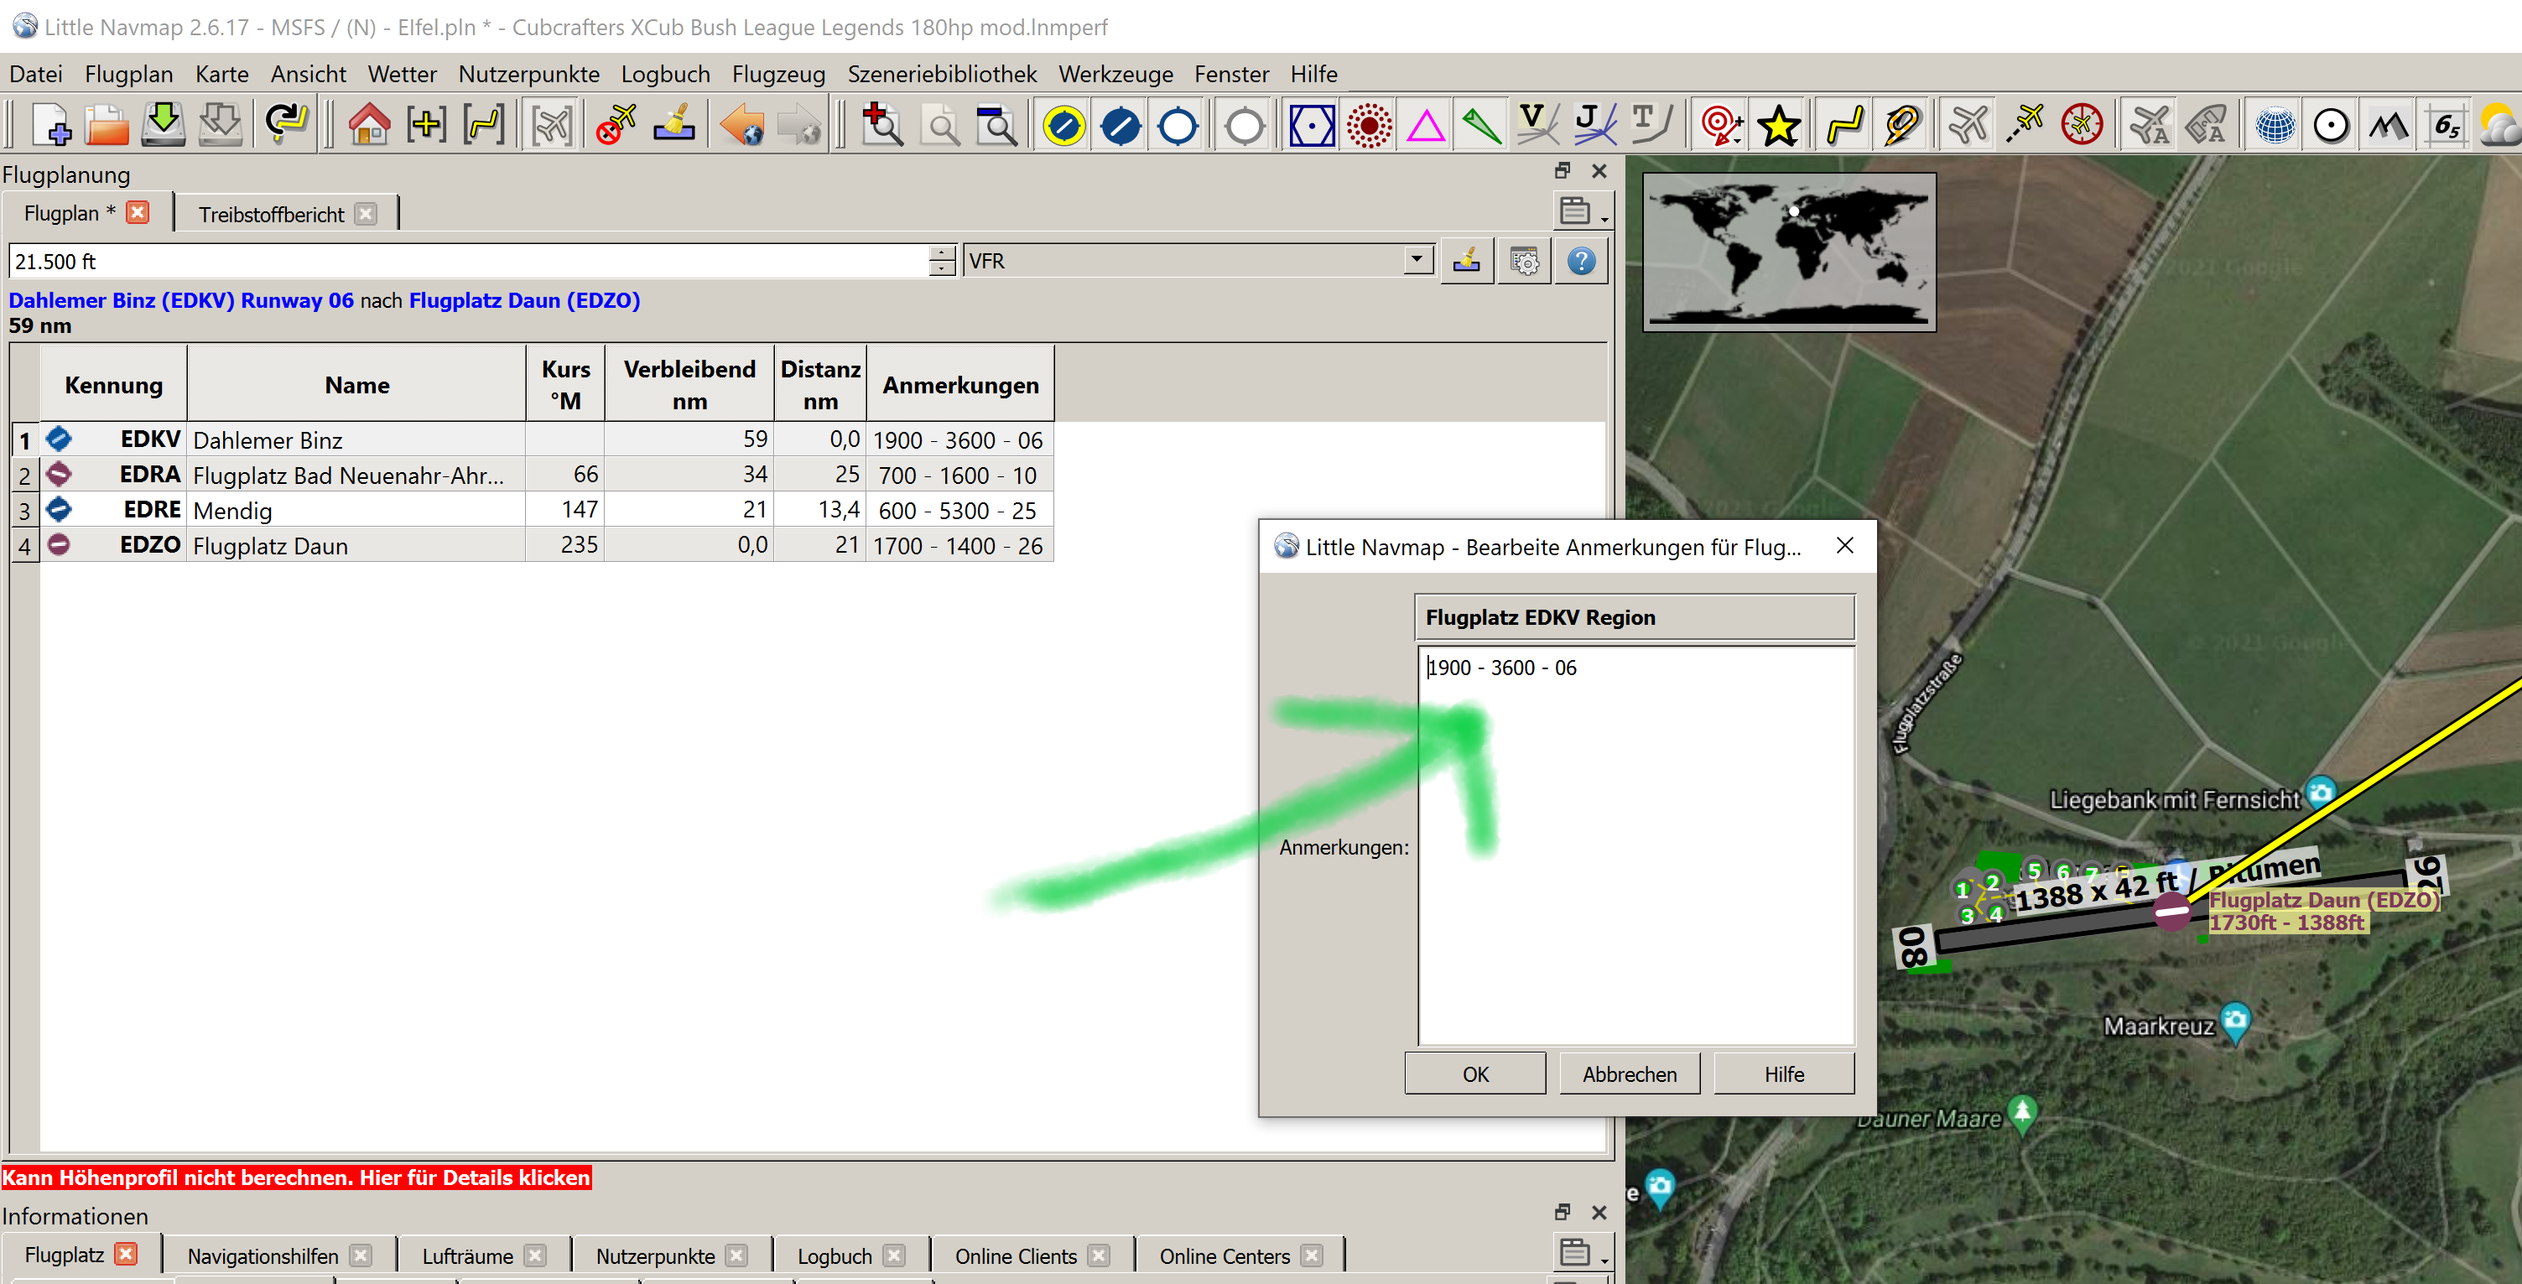This screenshot has height=1284, width=2522.
Task: Toggle NDB stations display (red dotted circle)
Action: pos(1369,125)
